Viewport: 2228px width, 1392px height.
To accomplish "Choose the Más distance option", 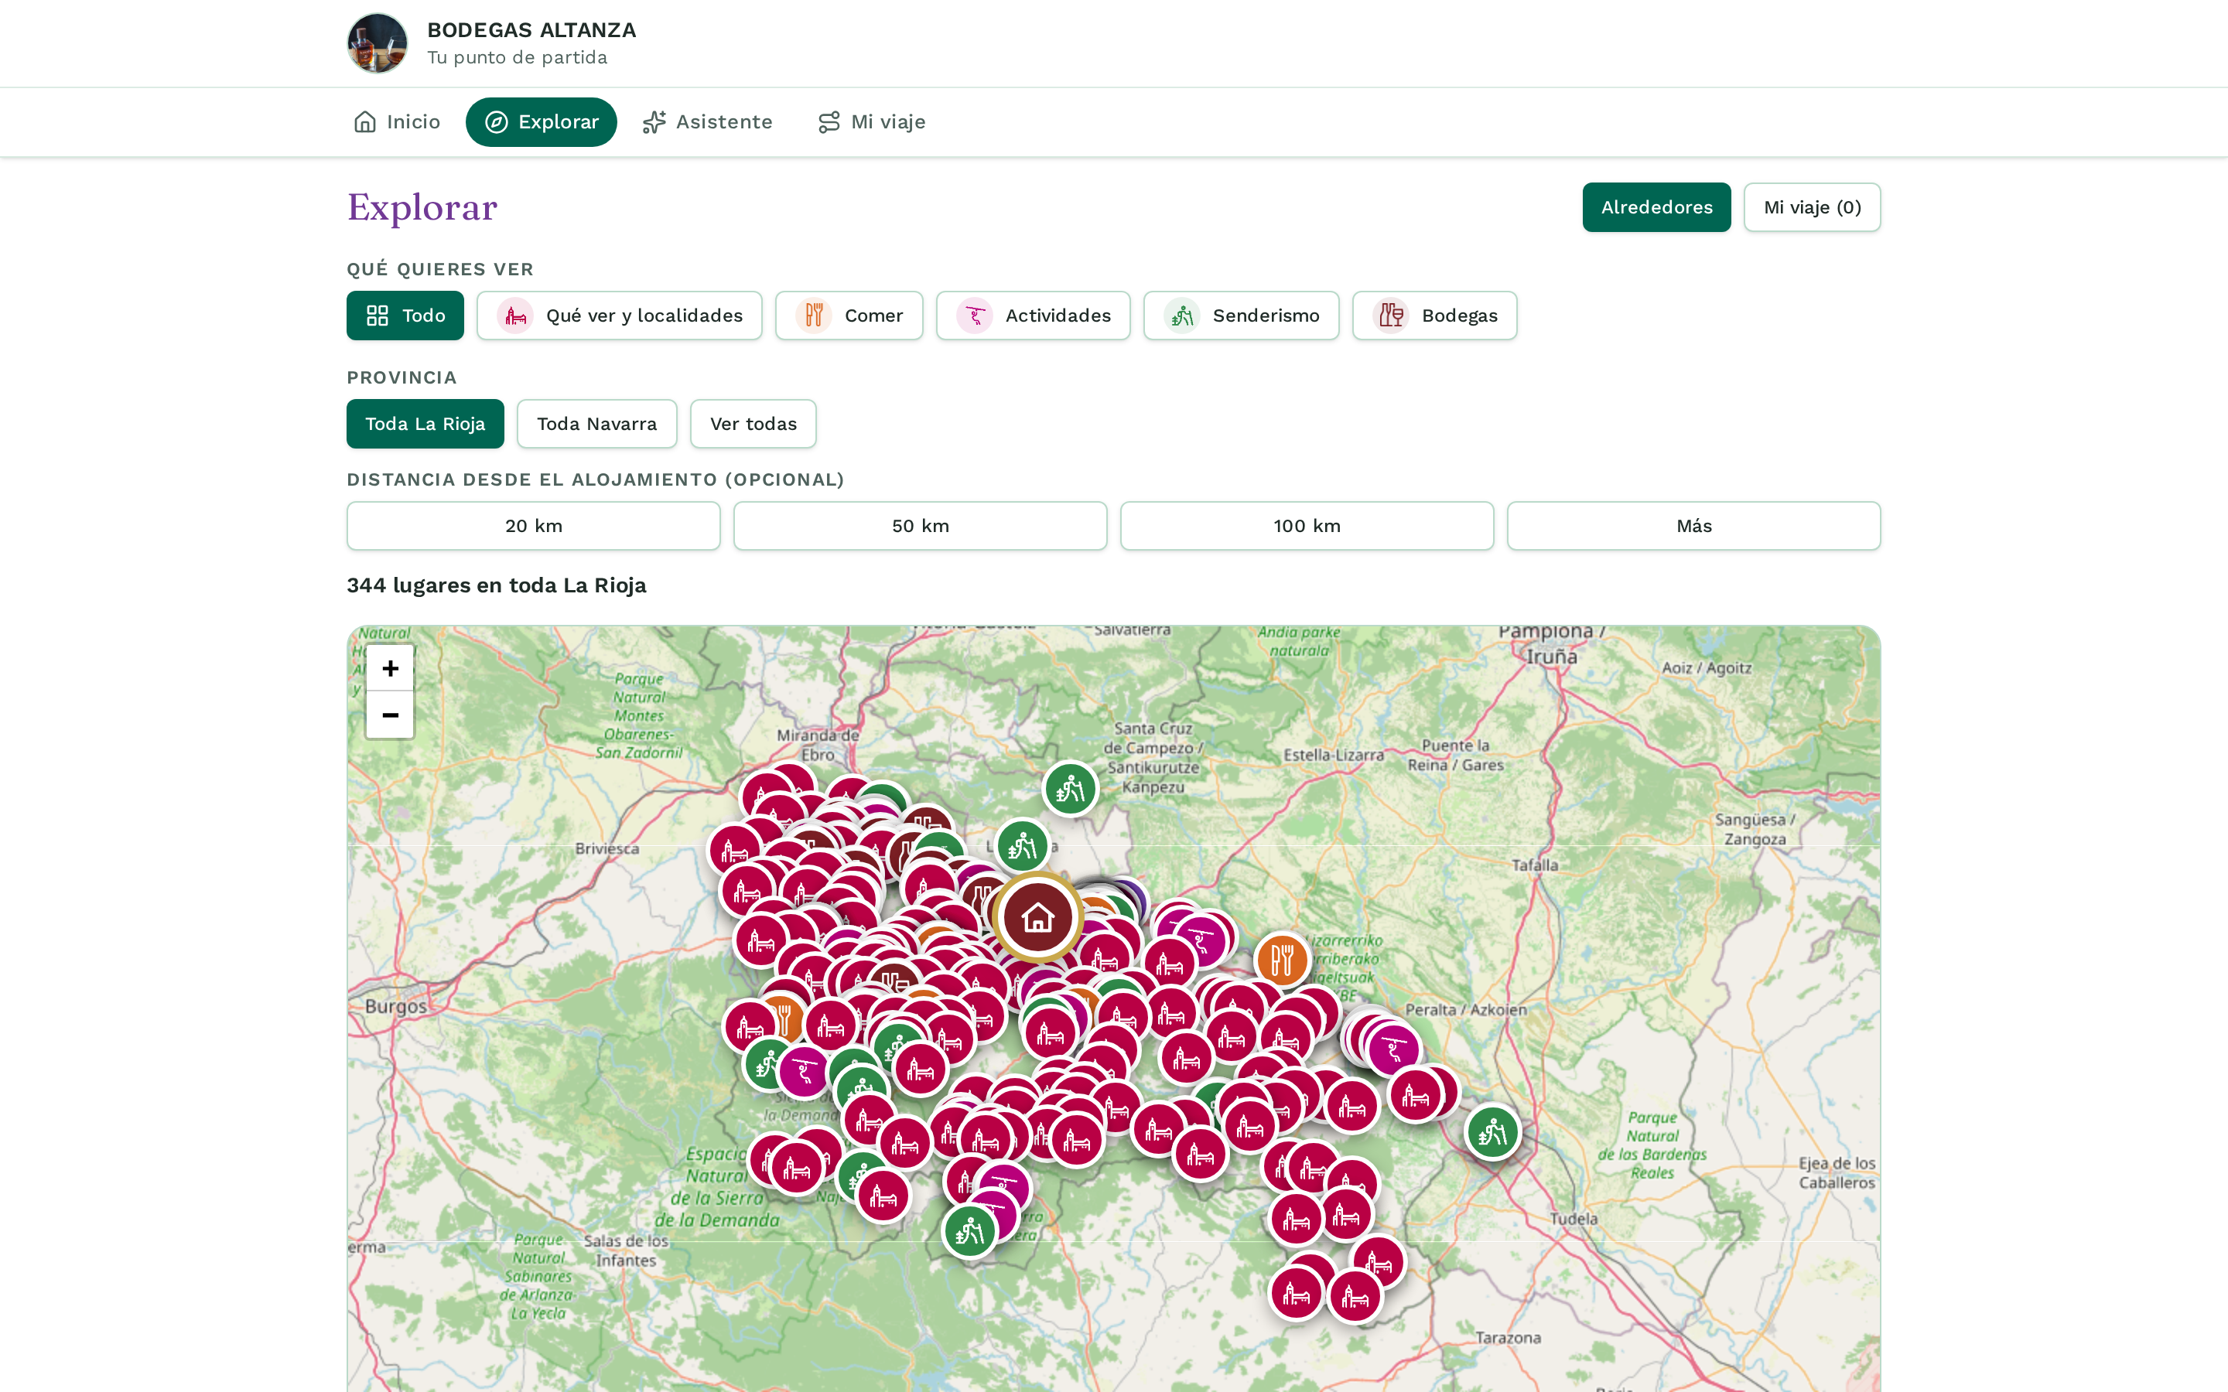I will click(1694, 526).
